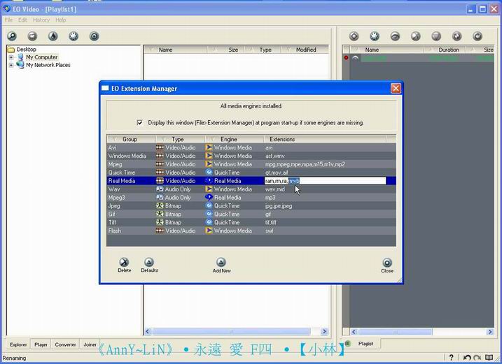This screenshot has width=502, height=364.
Task: Select the Windows Media group row
Action: 251,156
